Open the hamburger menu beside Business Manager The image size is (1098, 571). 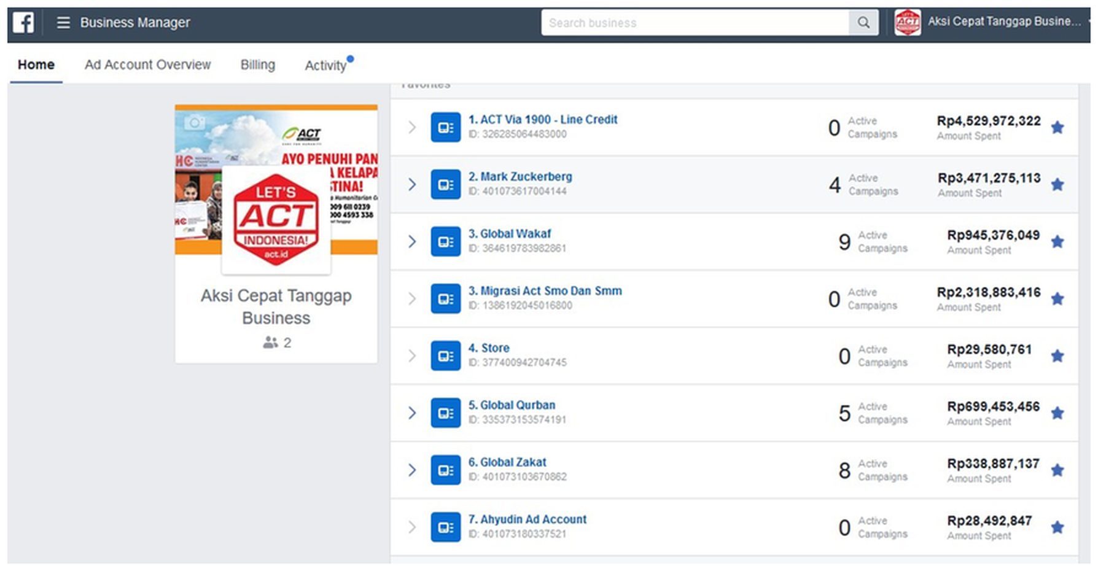(x=63, y=23)
